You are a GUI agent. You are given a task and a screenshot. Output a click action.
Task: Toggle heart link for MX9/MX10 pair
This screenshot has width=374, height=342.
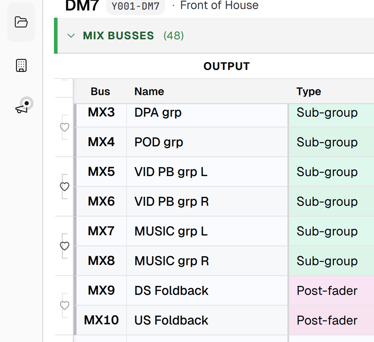tap(64, 305)
